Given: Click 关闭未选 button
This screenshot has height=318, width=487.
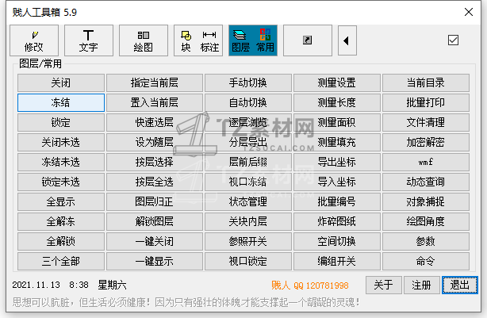Looking at the screenshot, I should [x=61, y=143].
